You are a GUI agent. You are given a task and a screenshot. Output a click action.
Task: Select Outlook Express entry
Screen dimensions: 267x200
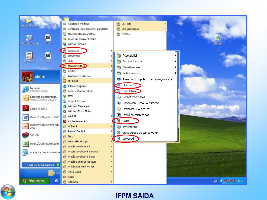(87, 101)
